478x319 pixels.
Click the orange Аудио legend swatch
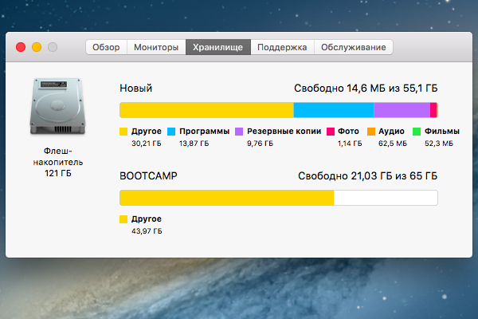point(370,131)
